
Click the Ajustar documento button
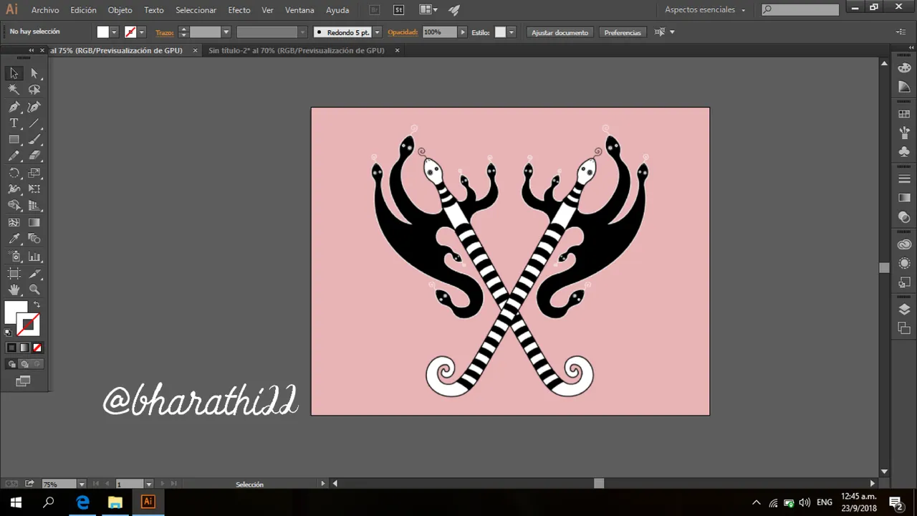[x=560, y=32]
